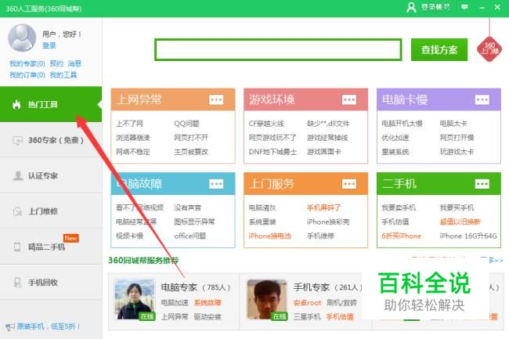Click the 6折买iPhone item
Screen dimensions: 509x339
[401, 236]
